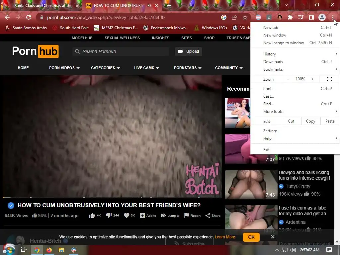The height and width of the screenshot is (255, 340).
Task: Click Copy in the Edit row
Action: pos(310,121)
